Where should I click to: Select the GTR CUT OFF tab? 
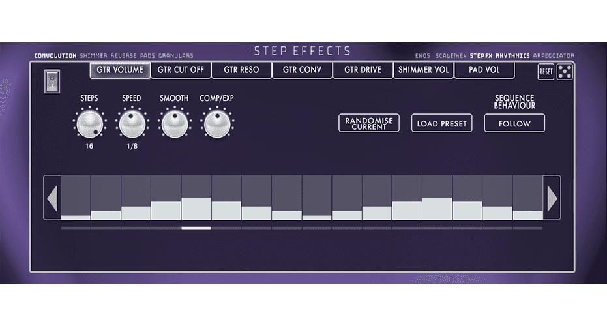pyautogui.click(x=181, y=70)
